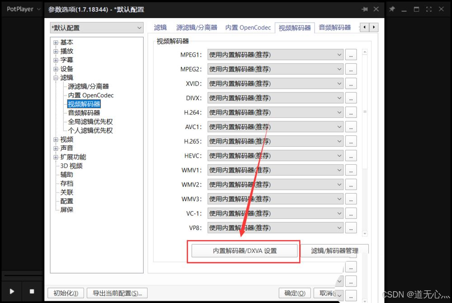
Task: Expand the 视频 tree node
Action: [x=56, y=139]
